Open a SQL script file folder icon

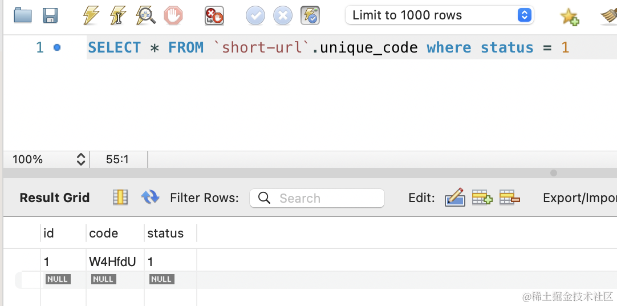click(x=23, y=15)
